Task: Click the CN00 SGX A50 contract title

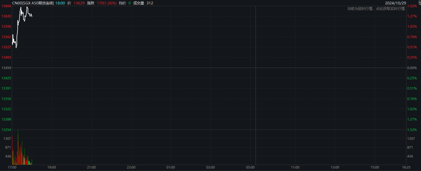Action: pyautogui.click(x=33, y=3)
